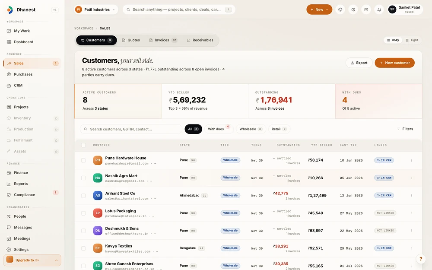Image resolution: width=432 pixels, height=270 pixels.
Task: Open Sales in the sidebar
Action: pyautogui.click(x=32, y=64)
